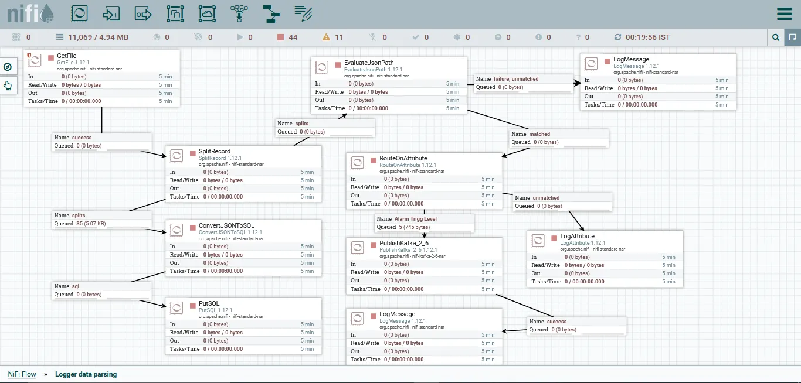Select the Remote Process Group icon
The image size is (801, 383).
(206, 13)
